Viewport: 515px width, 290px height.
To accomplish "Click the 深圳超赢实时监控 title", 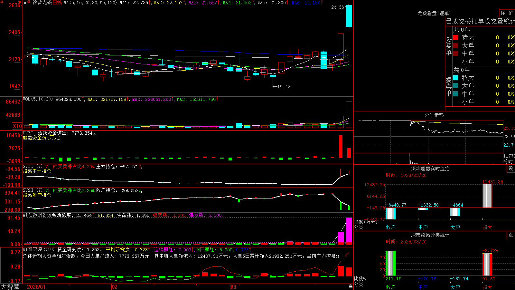I will click(x=430, y=169).
